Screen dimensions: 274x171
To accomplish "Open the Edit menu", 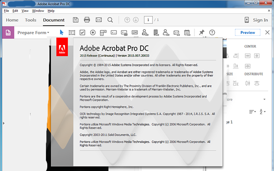I will click(15, 11).
